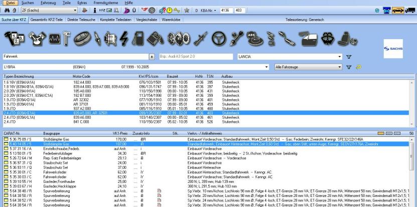Viewport: 417px width, 207px height.
Task: Open the Suchen menu
Action: pos(28,3)
